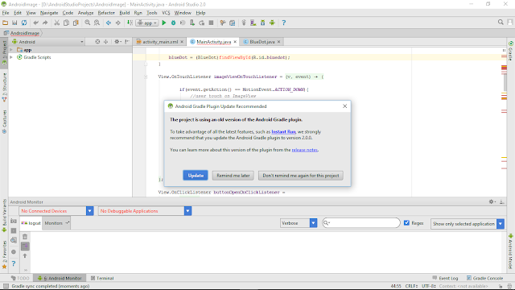The image size is (515, 290).
Task: Click the Debug app bug icon
Action: [x=174, y=23]
